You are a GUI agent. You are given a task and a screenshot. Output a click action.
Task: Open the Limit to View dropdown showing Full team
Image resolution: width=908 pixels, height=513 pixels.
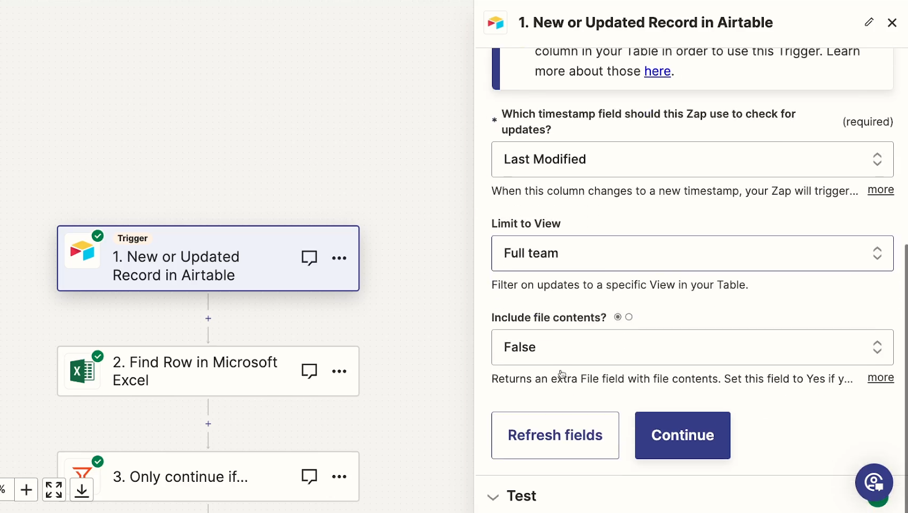(x=692, y=253)
